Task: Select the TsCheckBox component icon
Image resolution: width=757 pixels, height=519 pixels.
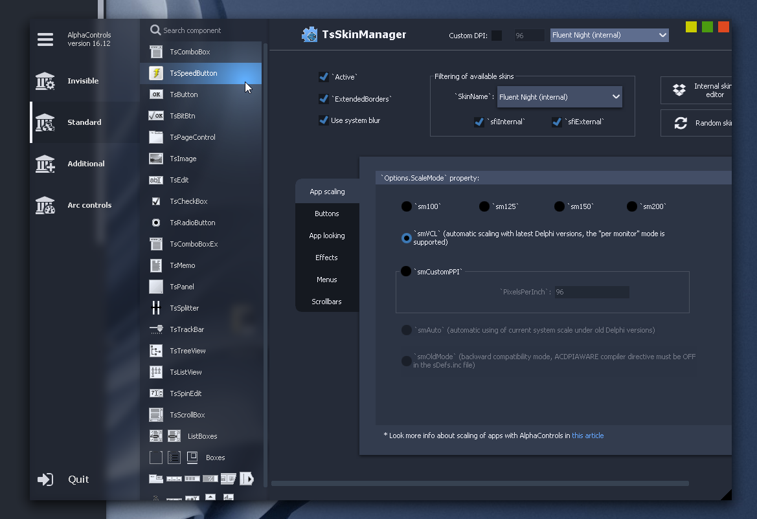Action: pyautogui.click(x=156, y=201)
